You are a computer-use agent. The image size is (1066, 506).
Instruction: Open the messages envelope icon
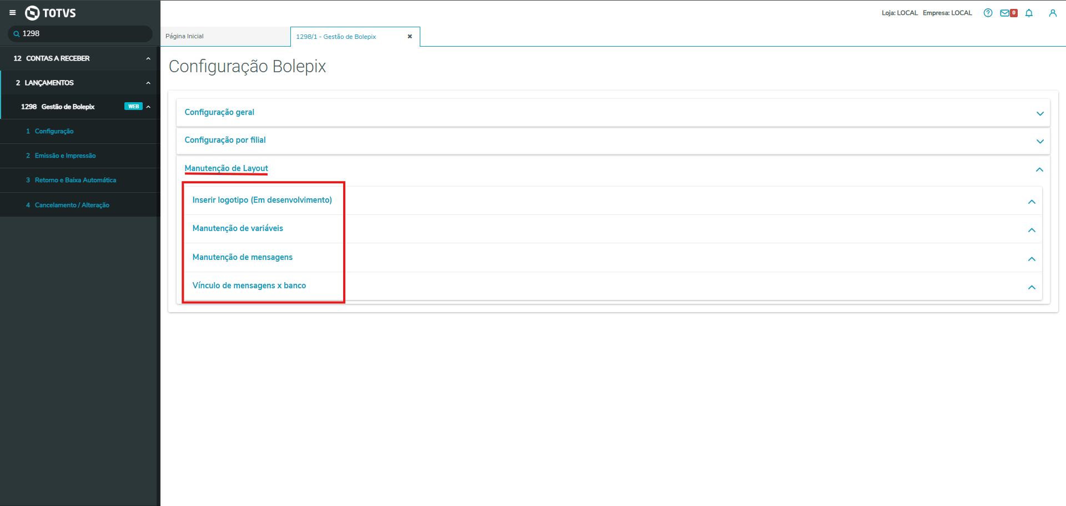coord(1005,13)
